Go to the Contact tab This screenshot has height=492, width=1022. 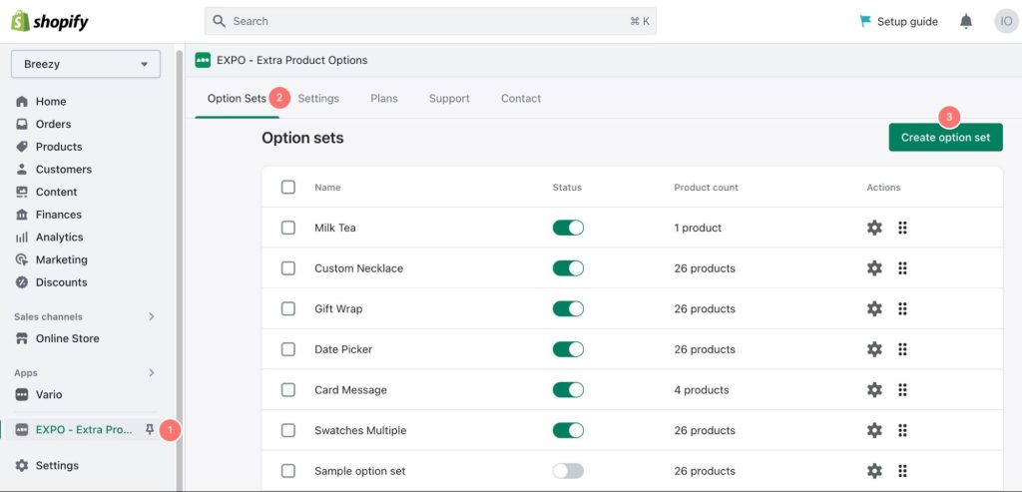(521, 99)
